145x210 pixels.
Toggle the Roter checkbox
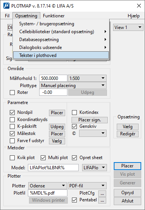pyautogui.click(x=12, y=92)
